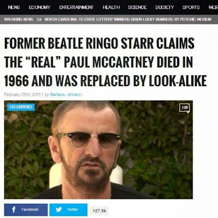Screen dimensions: 218x218
Task: Read the North Carolina lottery breaking headline
Action: tap(128, 19)
